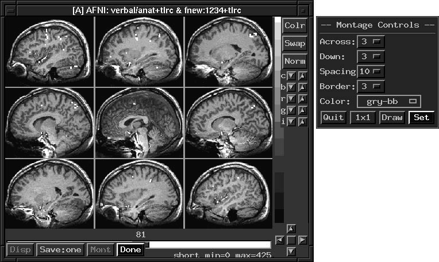Quit the Montage Controls panel
Image resolution: width=439 pixels, height=262 pixels.
click(x=333, y=117)
